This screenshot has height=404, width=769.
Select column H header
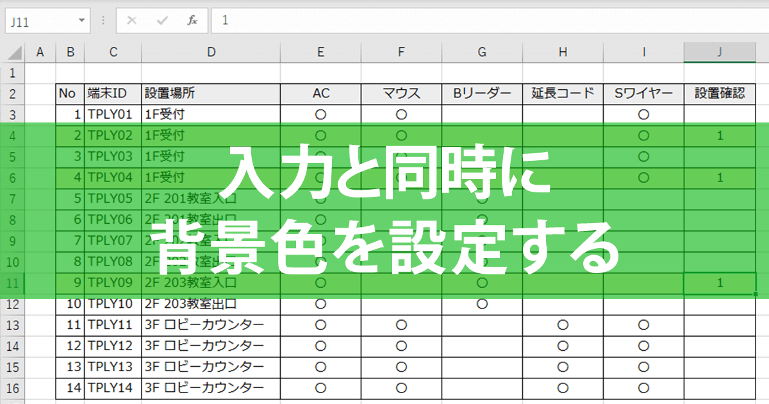pos(563,53)
